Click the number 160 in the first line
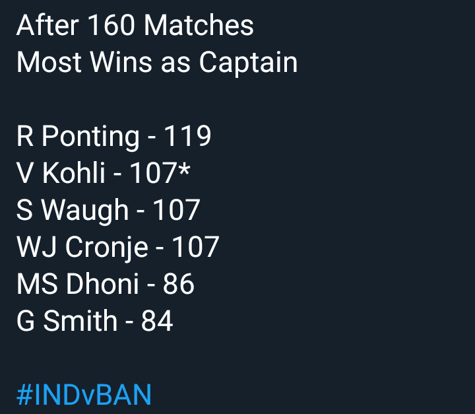This screenshot has width=475, height=414. [111, 26]
